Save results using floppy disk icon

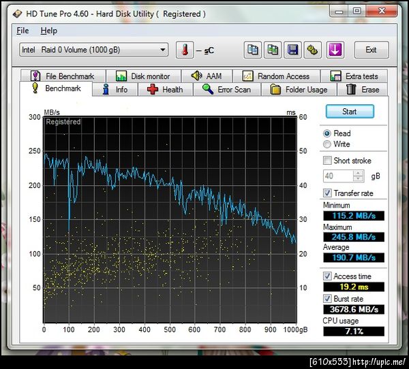click(292, 50)
